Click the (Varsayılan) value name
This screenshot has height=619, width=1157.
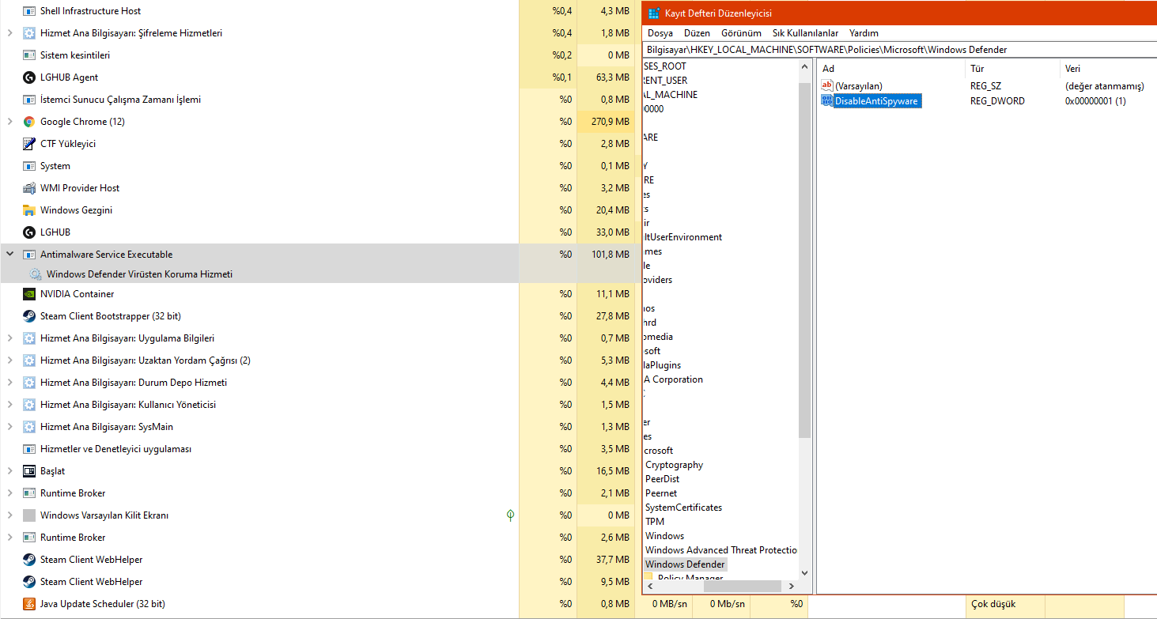[x=859, y=85]
